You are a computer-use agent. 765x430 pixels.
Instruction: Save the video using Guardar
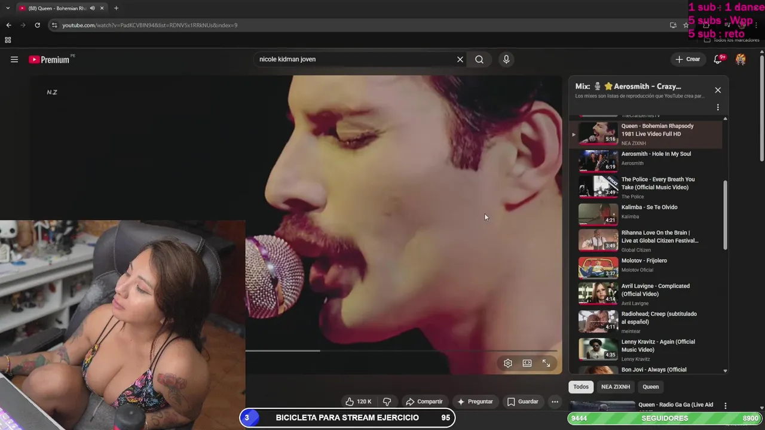point(523,401)
